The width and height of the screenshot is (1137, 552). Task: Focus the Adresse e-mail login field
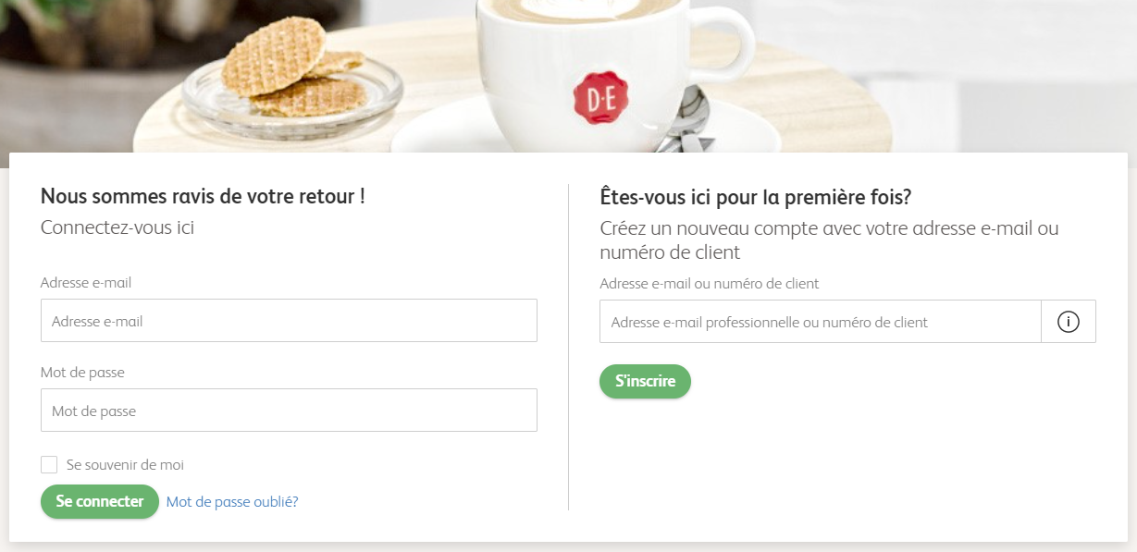tap(289, 321)
